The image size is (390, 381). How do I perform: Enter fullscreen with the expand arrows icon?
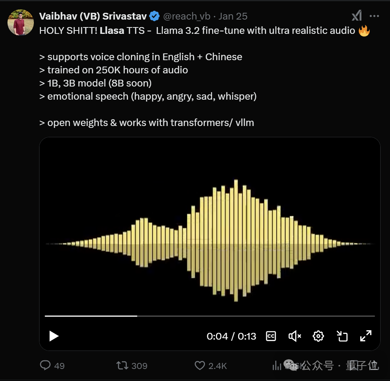click(x=366, y=336)
